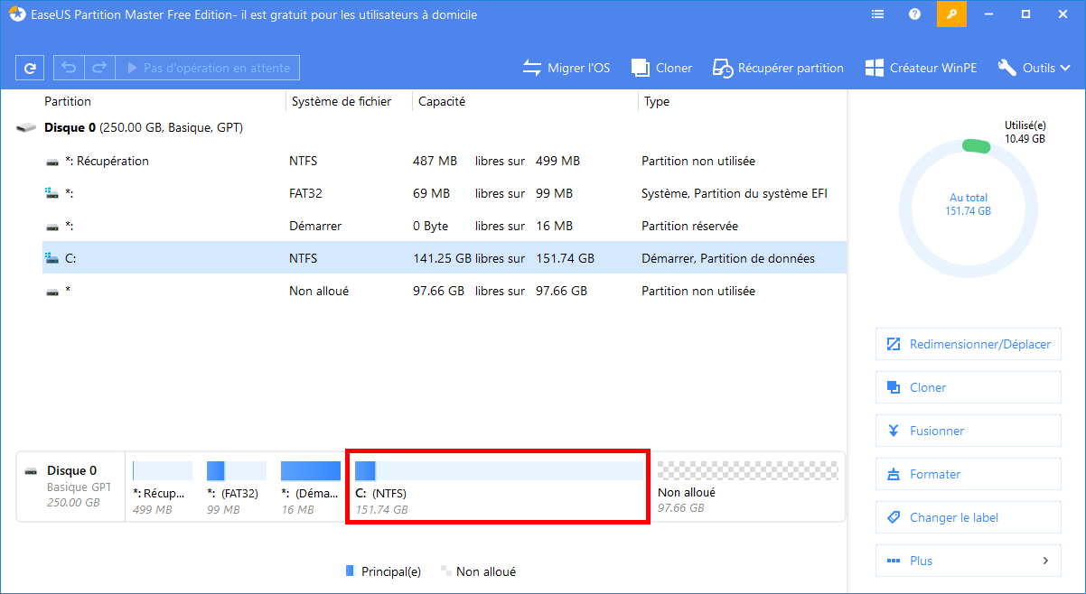Select the FAT32 EFI partition row
This screenshot has height=594, width=1086.
445,193
